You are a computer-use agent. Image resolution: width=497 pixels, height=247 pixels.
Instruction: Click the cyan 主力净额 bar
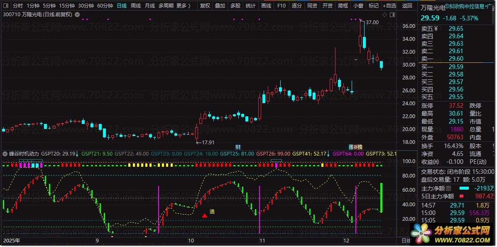pyautogui.click(x=463, y=188)
